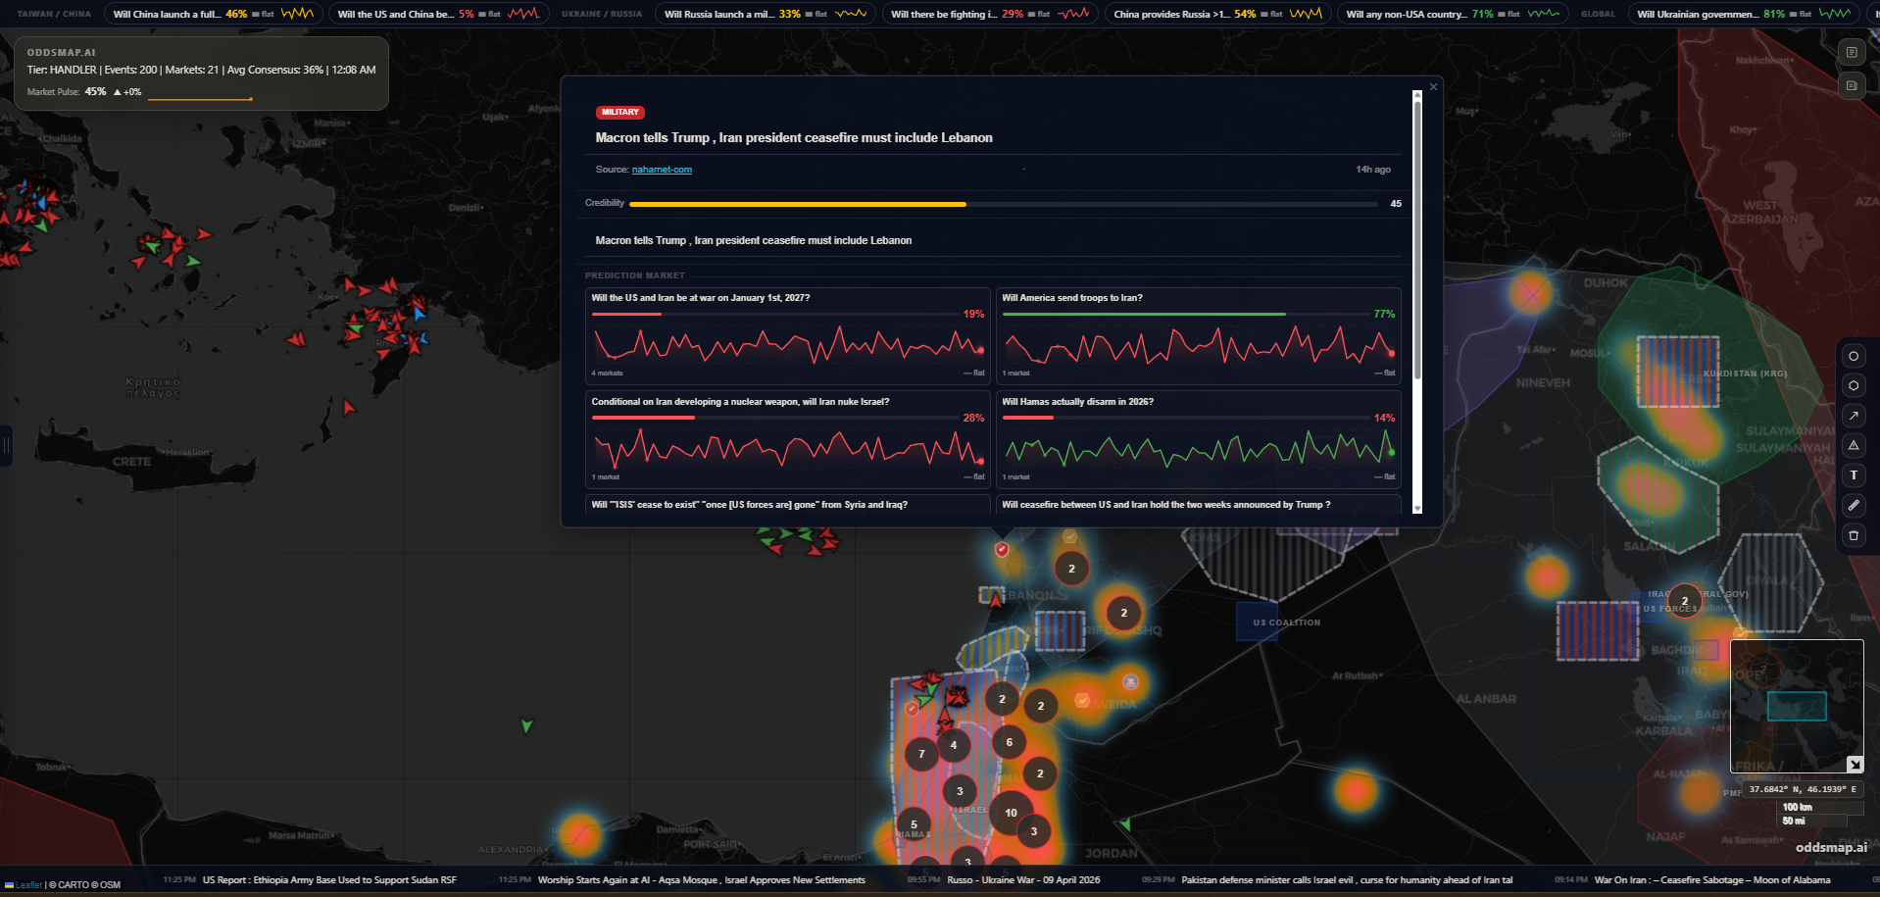
Task: Choose the arrow drawing tool
Action: 1853,416
